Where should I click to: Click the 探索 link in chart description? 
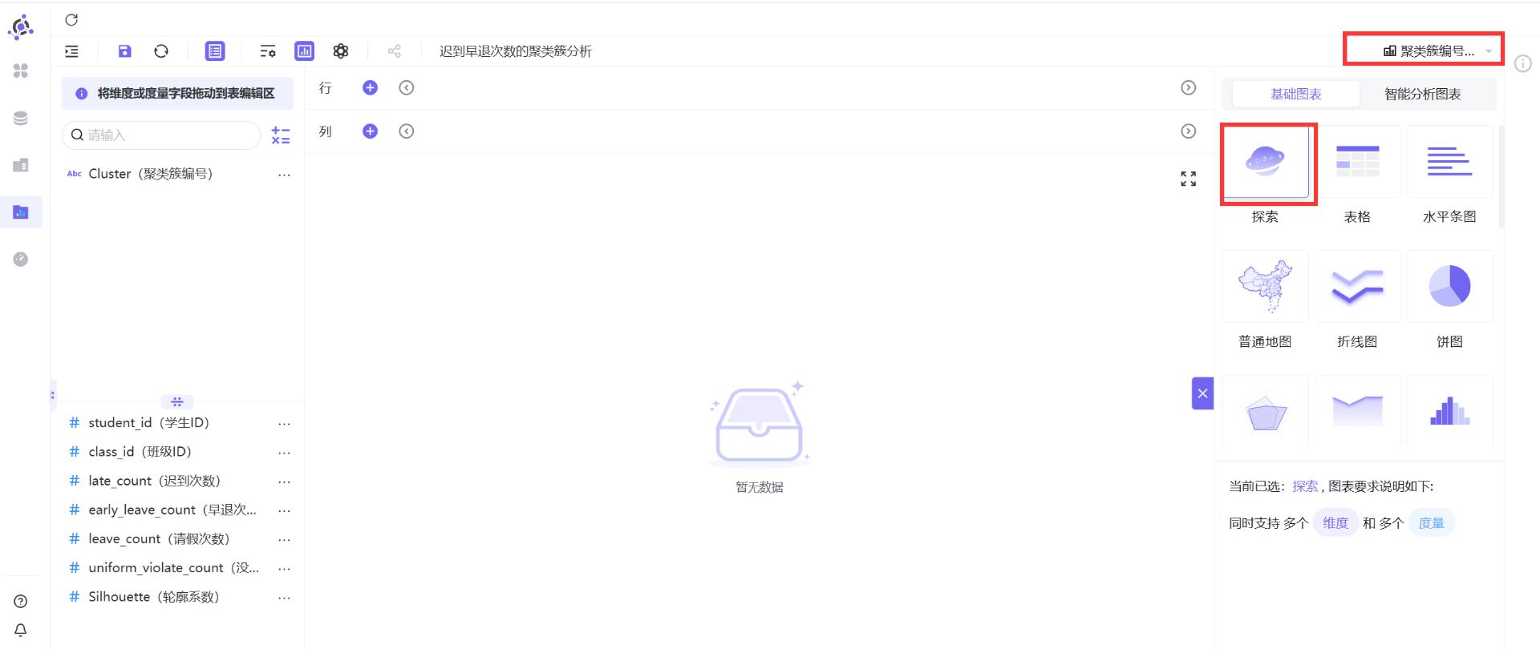click(x=1305, y=486)
